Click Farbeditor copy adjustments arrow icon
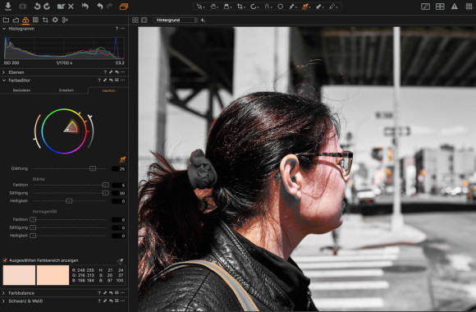Viewport: 476px width, 312px height. point(105,80)
